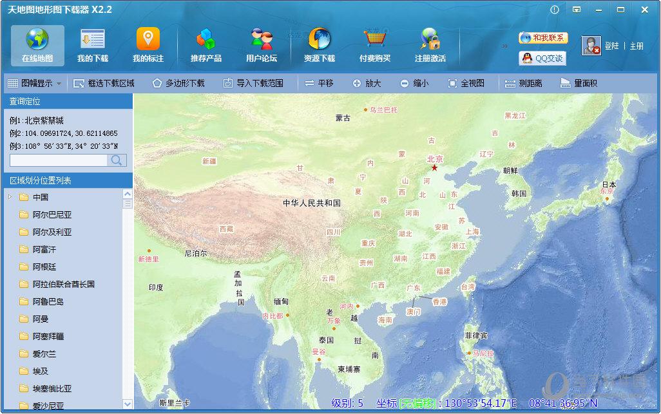Select 阿富汗 in the region list
This screenshot has width=661, height=414.
pyautogui.click(x=44, y=249)
